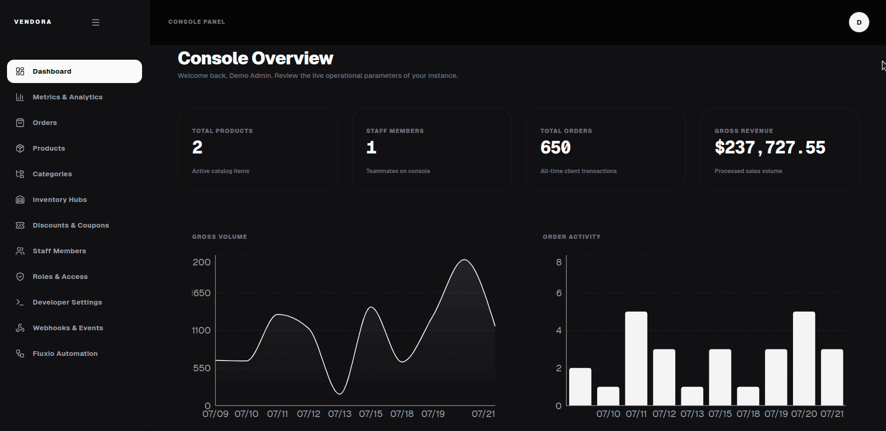This screenshot has height=431, width=886.
Task: Click the CONSOLE PANEL header label
Action: pos(197,22)
